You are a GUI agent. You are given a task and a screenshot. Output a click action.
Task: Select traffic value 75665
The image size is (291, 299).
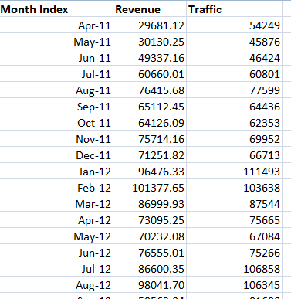point(234,220)
